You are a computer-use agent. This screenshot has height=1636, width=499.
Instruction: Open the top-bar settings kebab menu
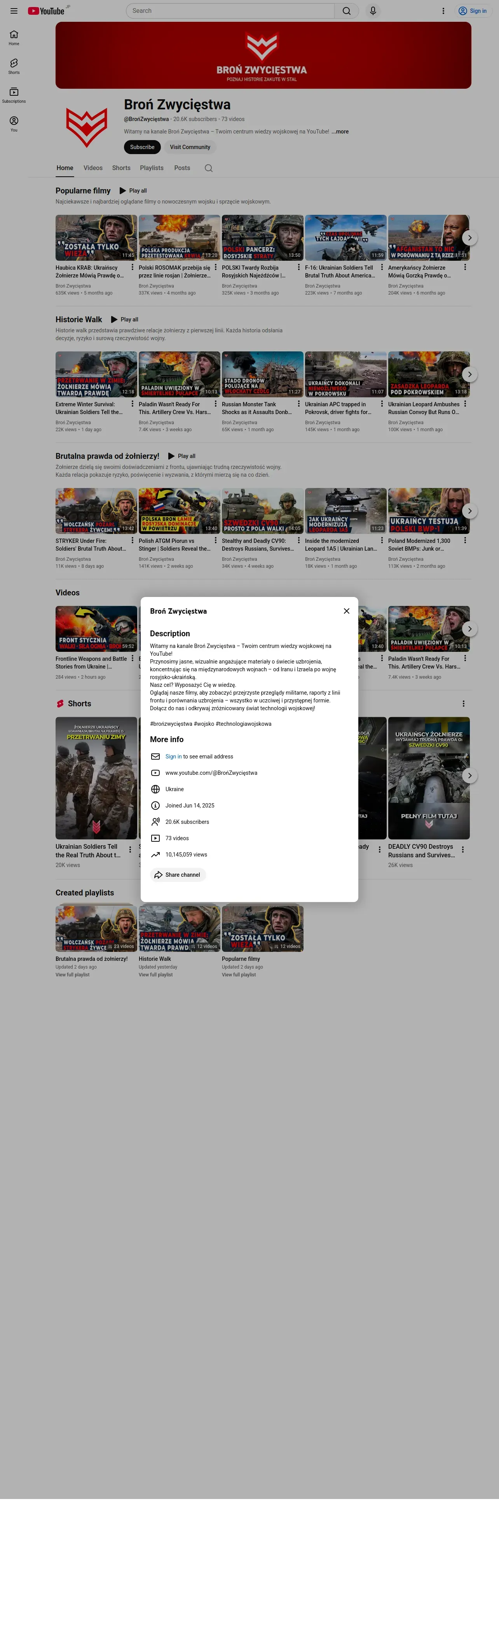point(443,11)
